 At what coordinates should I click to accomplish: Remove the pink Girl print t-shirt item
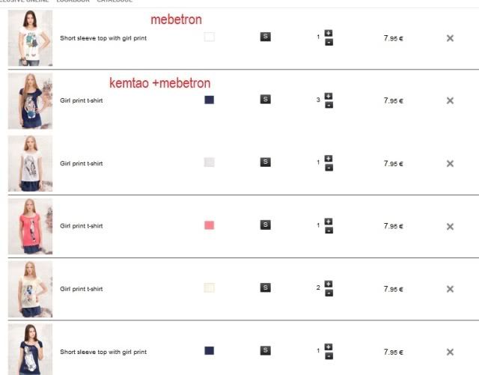click(450, 226)
